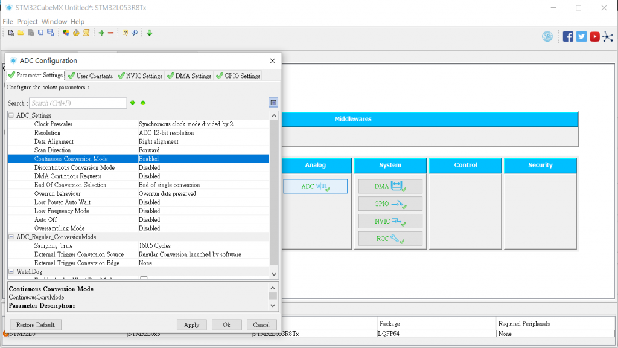Jump to previous search result green arrow
The height and width of the screenshot is (348, 618).
coord(143,103)
